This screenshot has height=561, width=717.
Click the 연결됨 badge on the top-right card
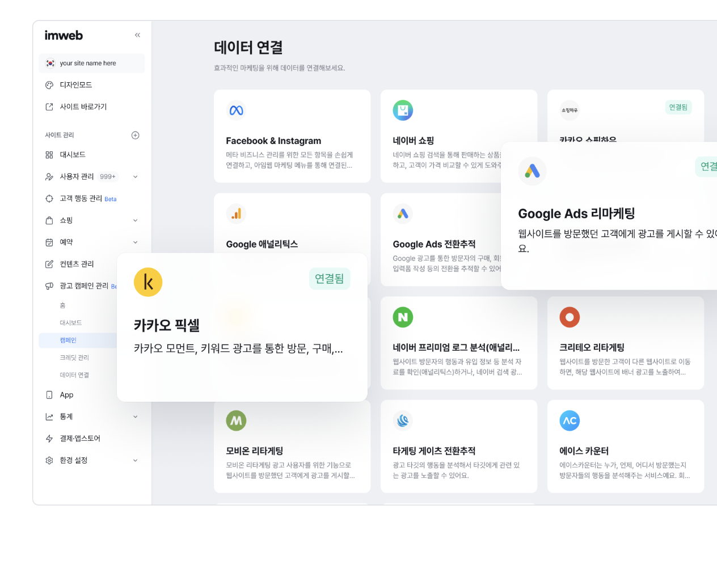pyautogui.click(x=678, y=107)
